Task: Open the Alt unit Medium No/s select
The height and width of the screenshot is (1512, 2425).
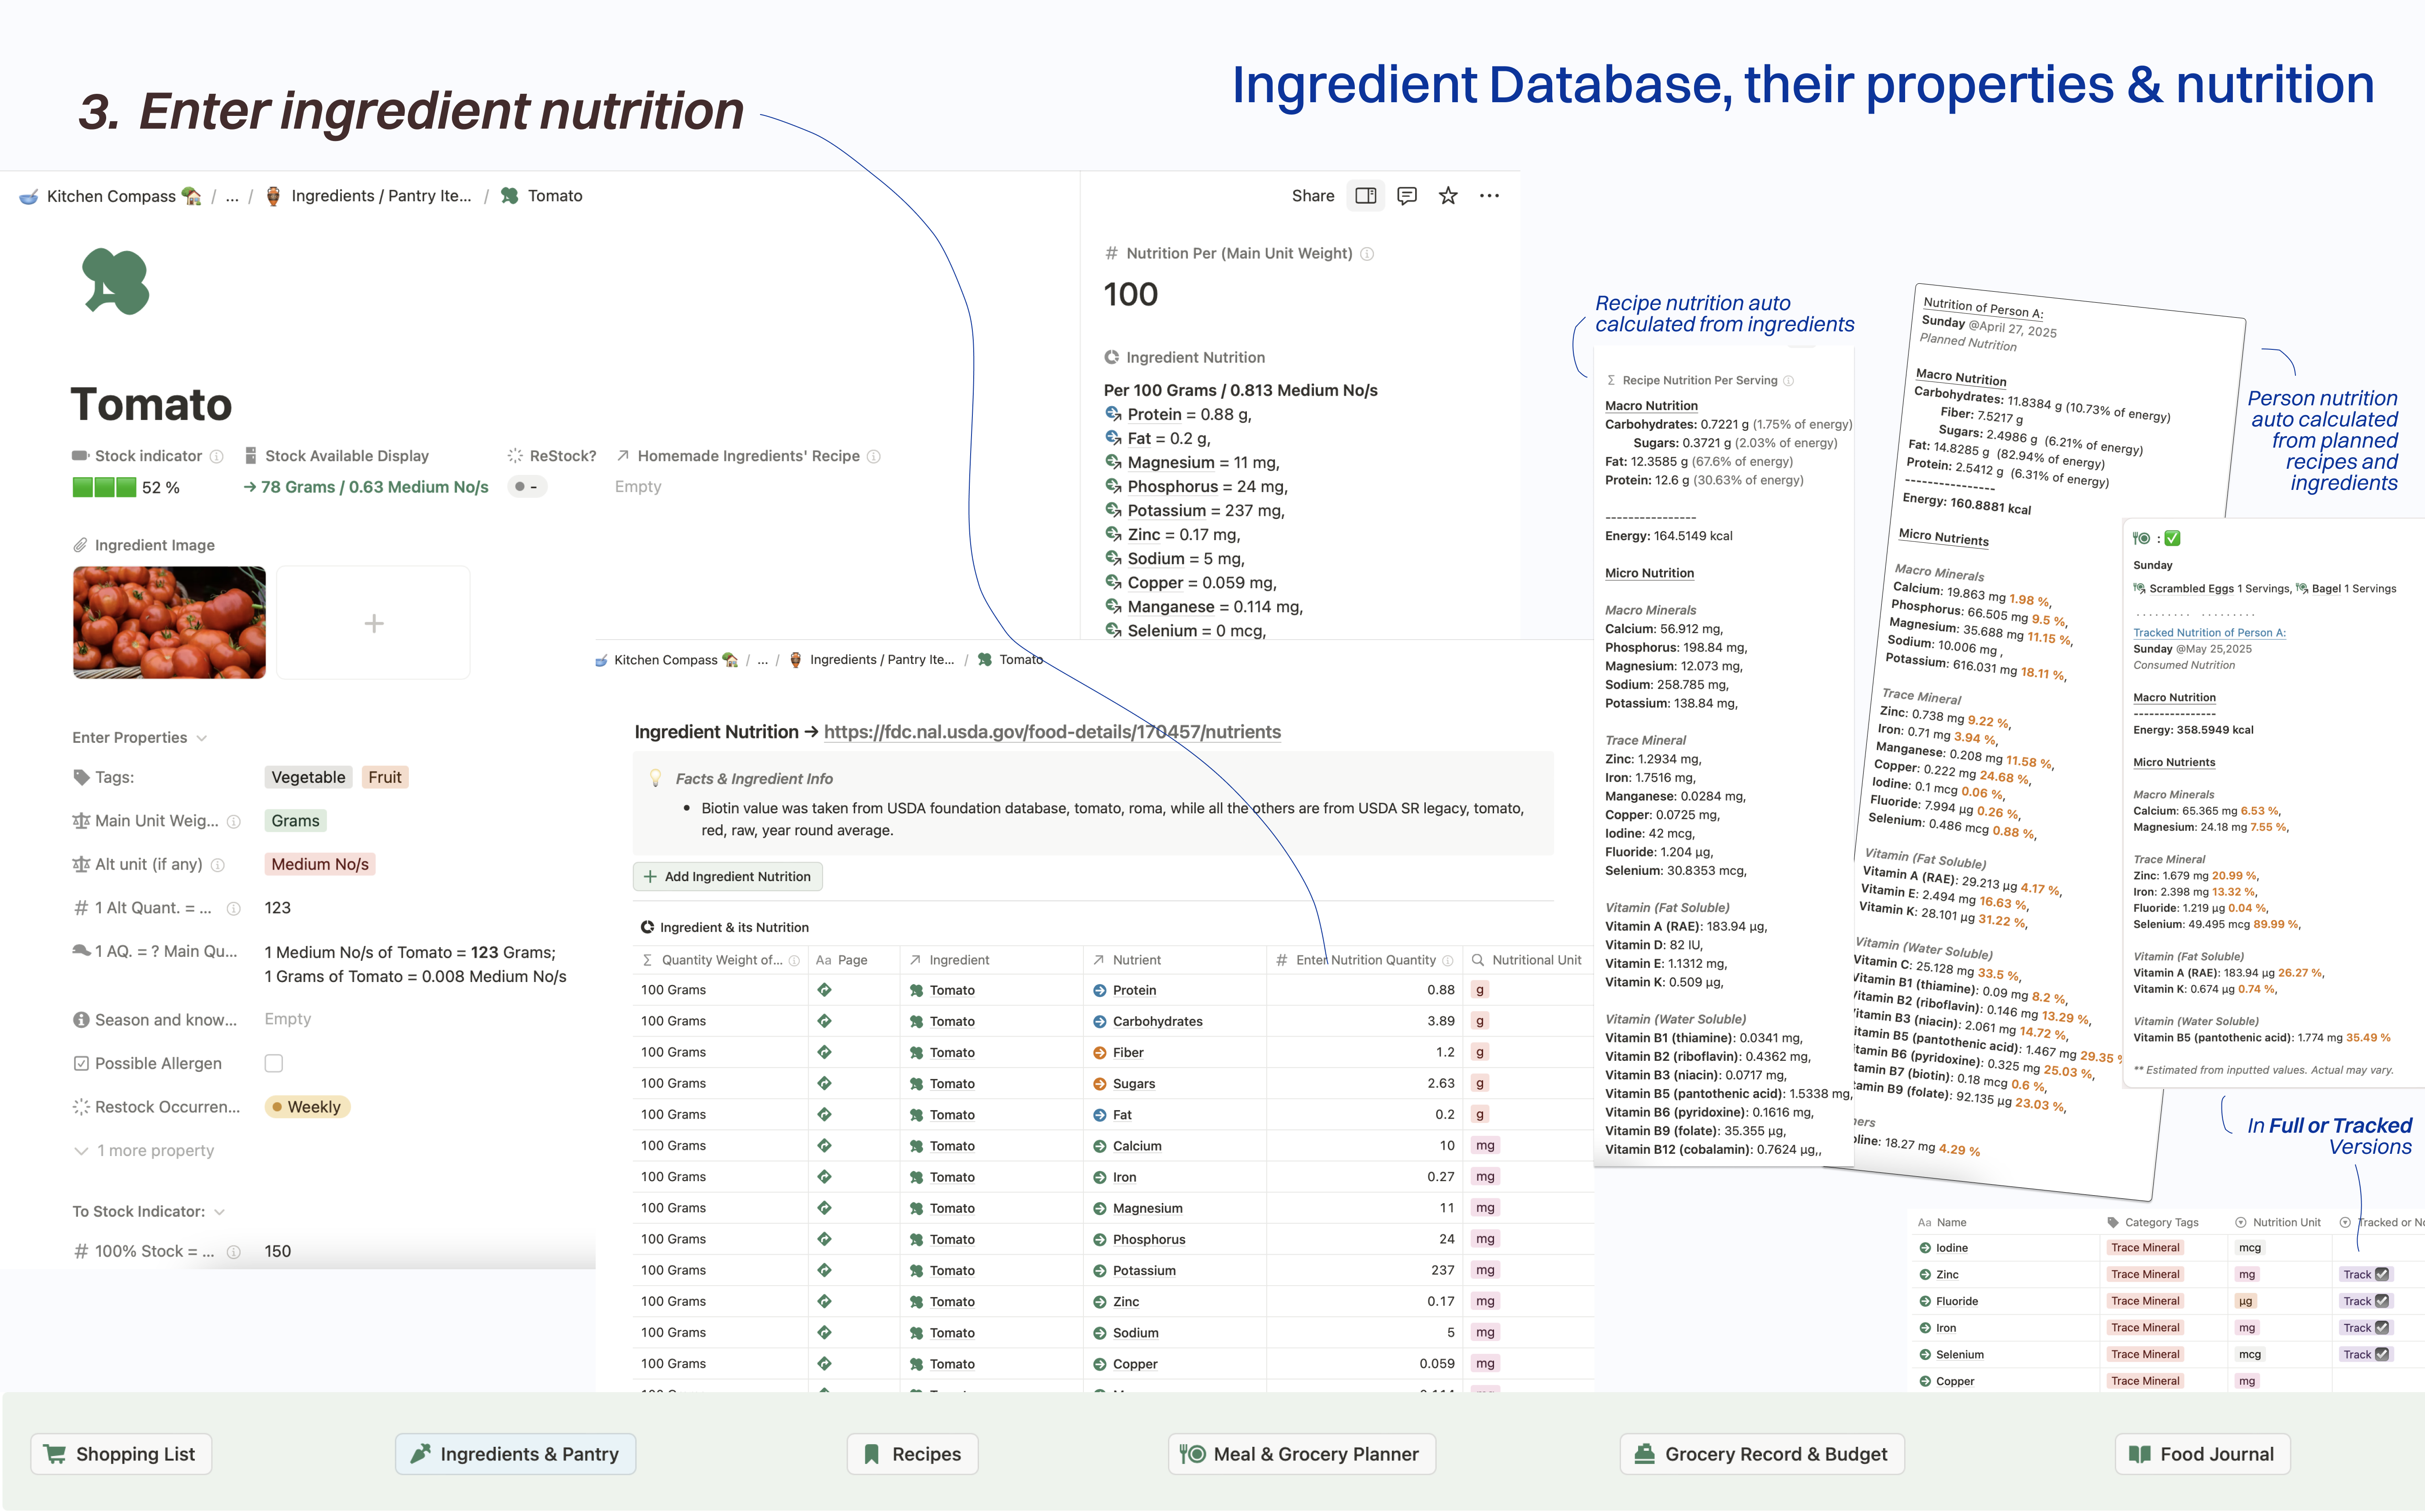Action: (320, 865)
